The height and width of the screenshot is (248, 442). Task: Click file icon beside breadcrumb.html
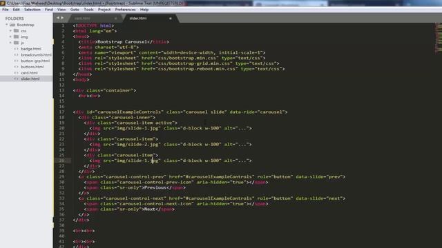coord(16,54)
